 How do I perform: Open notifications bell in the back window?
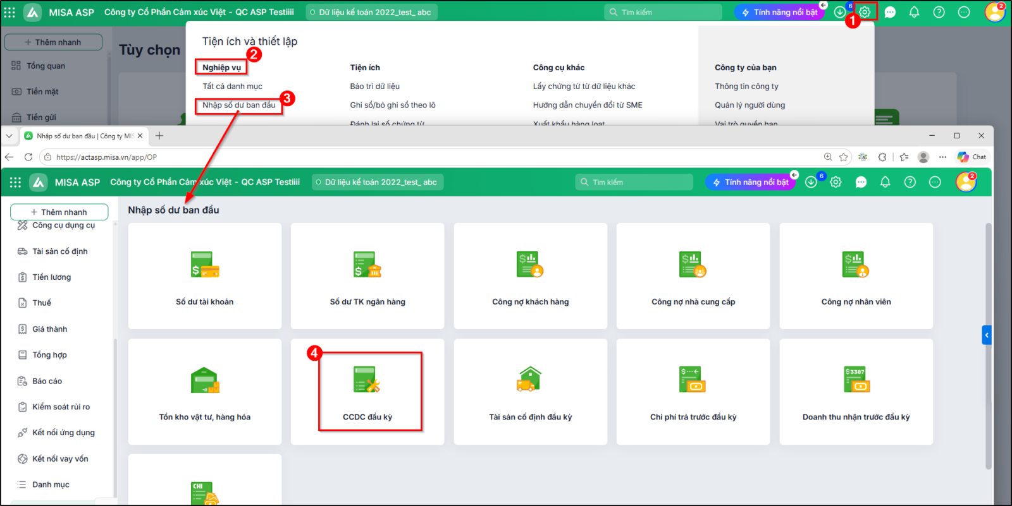(914, 12)
